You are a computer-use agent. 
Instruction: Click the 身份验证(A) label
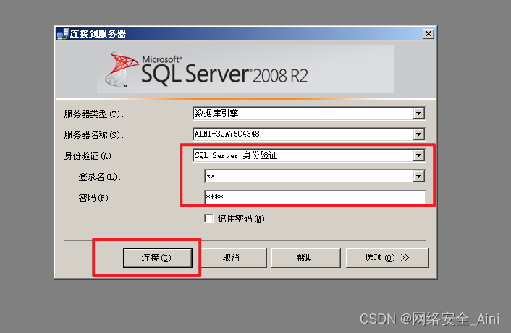(90, 156)
